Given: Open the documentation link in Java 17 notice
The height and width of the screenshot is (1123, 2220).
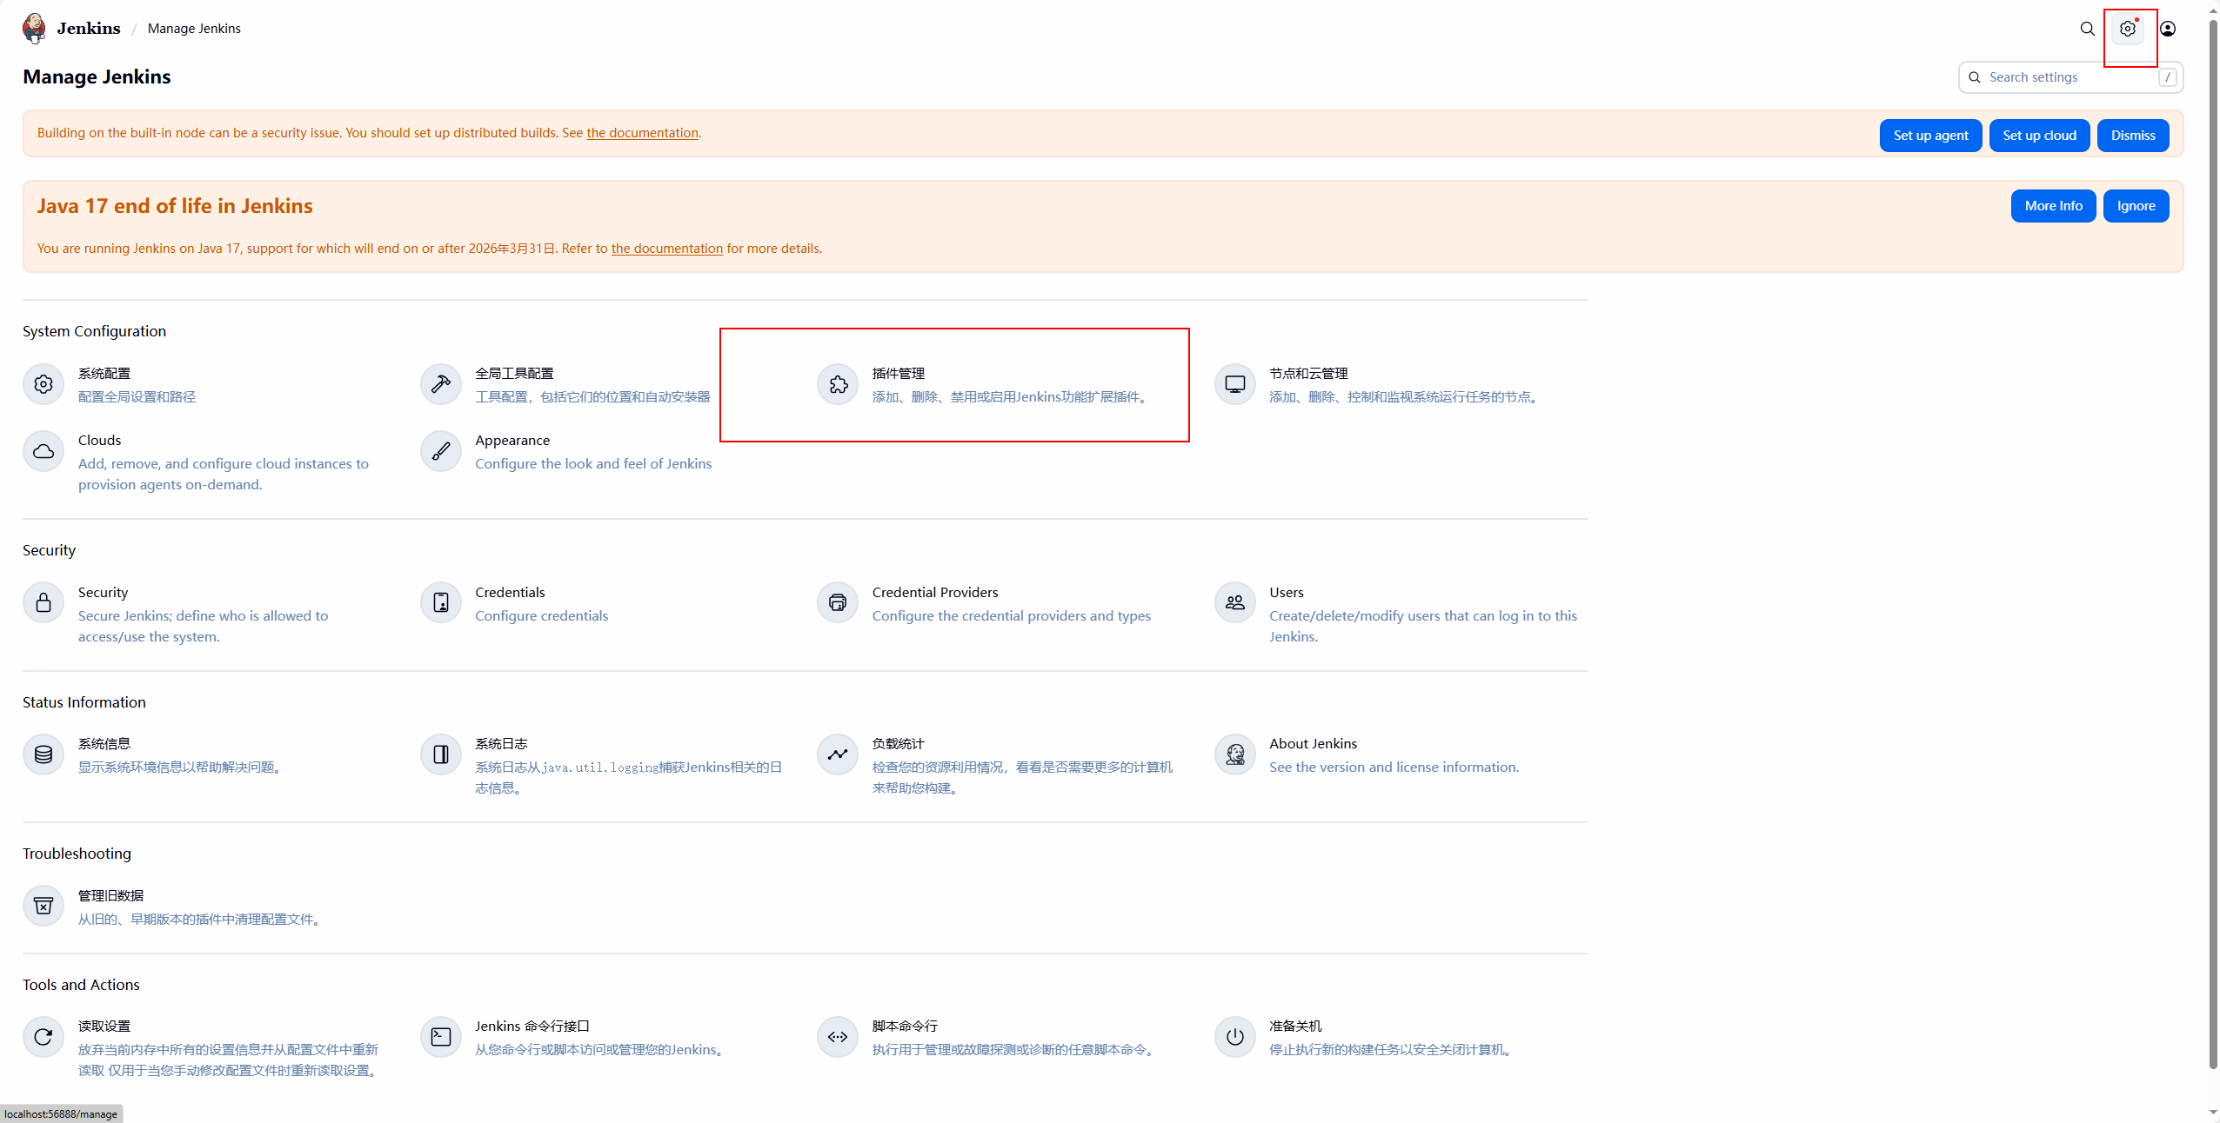Looking at the screenshot, I should coord(666,249).
